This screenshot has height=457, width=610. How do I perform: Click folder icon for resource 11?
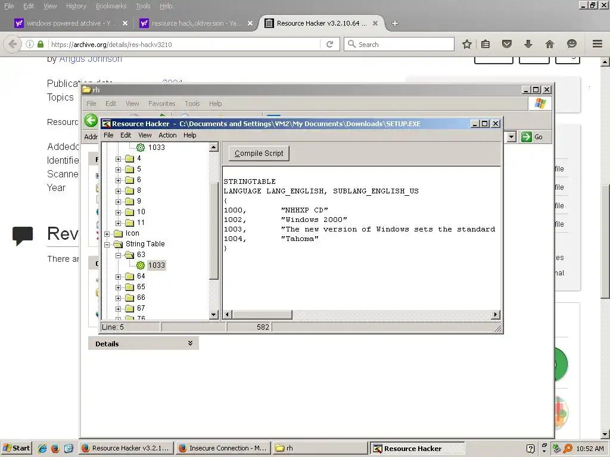click(x=129, y=223)
